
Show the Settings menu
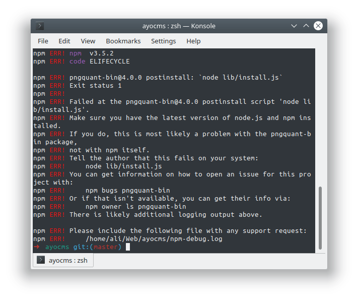[x=164, y=41]
